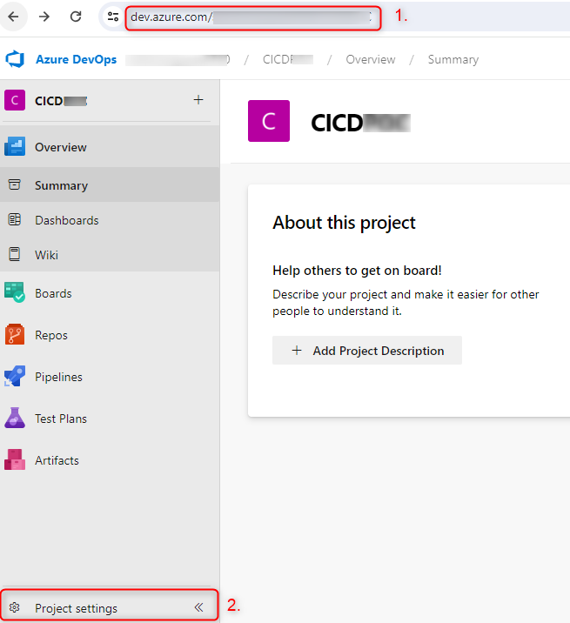Click the Repos hub icon

coord(15,334)
